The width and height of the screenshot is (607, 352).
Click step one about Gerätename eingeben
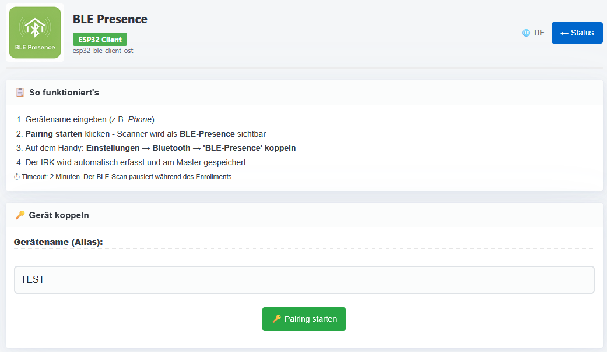pyautogui.click(x=89, y=120)
